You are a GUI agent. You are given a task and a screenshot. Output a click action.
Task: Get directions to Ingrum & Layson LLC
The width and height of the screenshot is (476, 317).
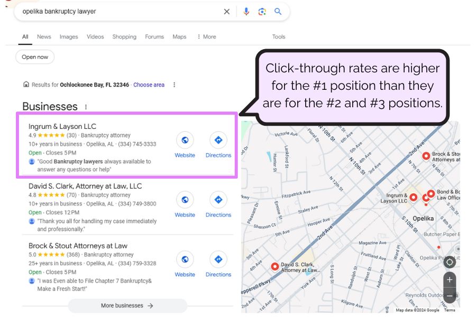(218, 140)
